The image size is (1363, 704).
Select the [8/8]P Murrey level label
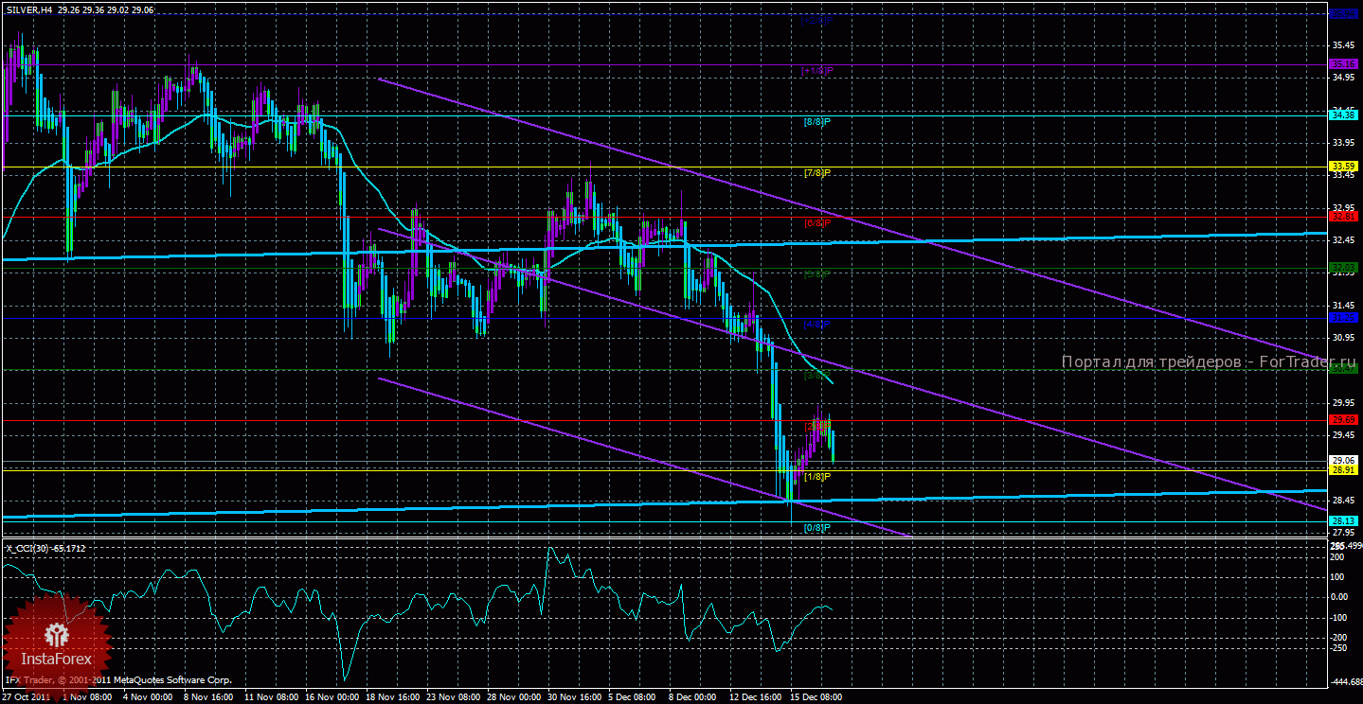[816, 122]
